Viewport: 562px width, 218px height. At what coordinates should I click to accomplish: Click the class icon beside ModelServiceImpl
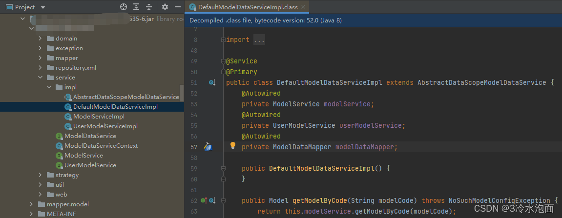click(x=68, y=117)
